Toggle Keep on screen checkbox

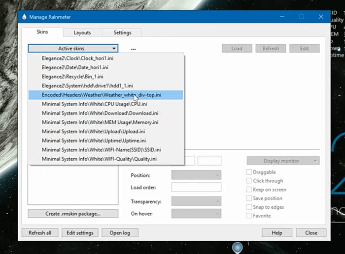coord(249,190)
